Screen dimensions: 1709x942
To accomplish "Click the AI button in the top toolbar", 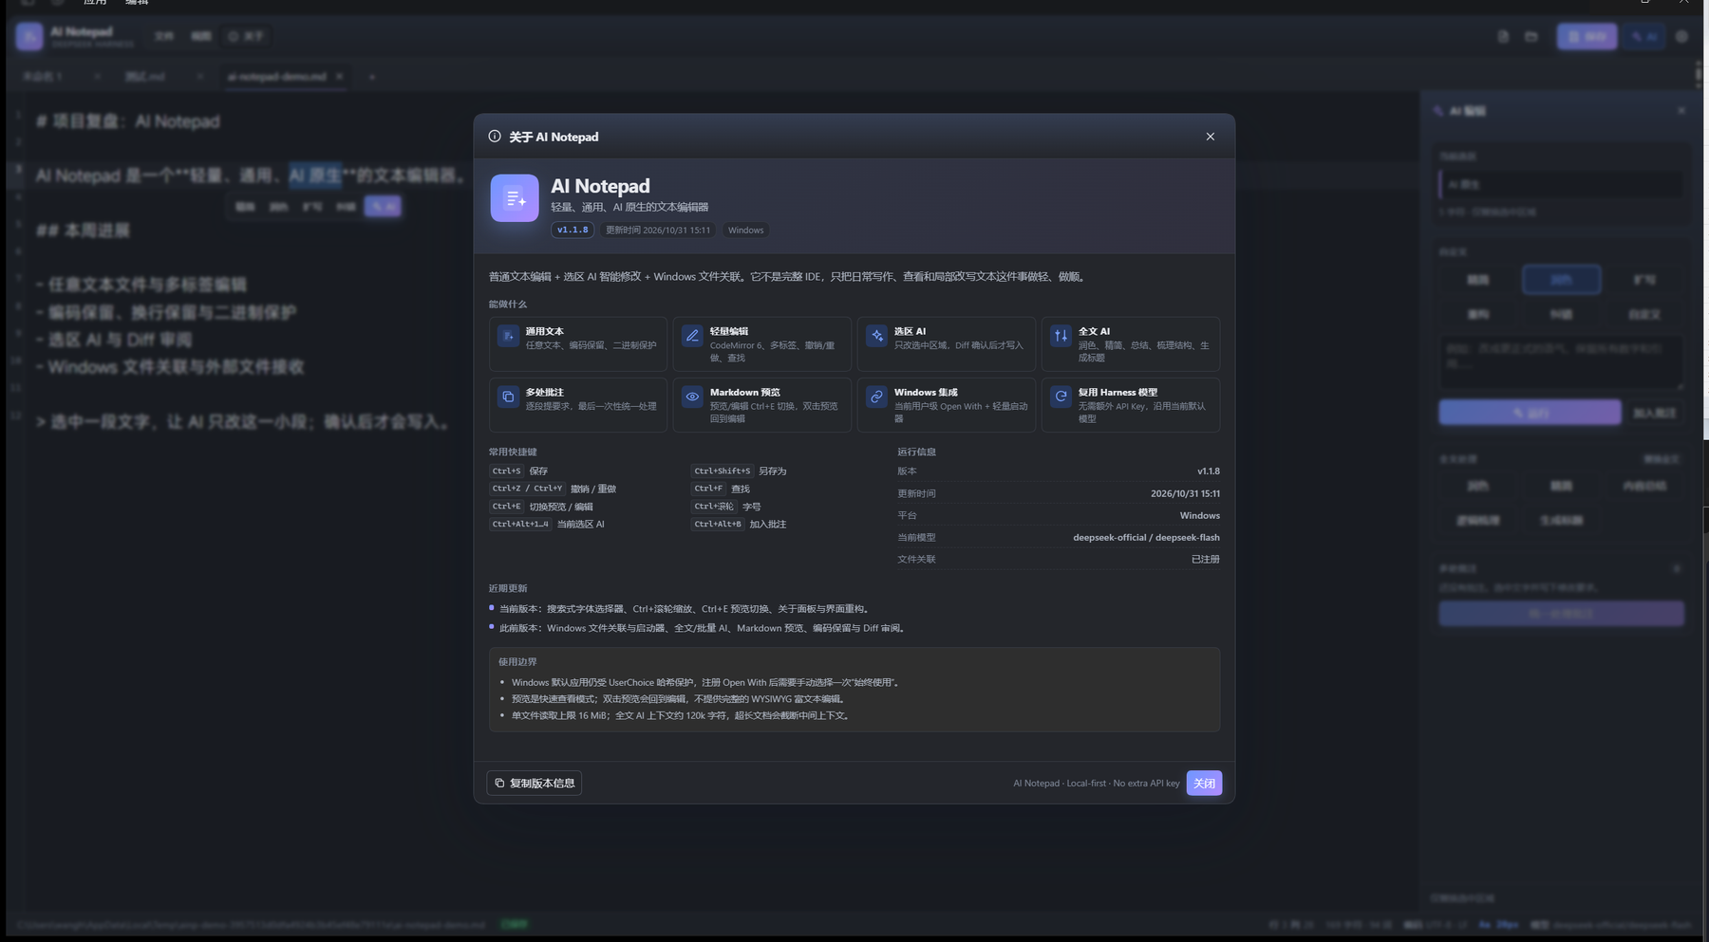I will coord(1644,37).
